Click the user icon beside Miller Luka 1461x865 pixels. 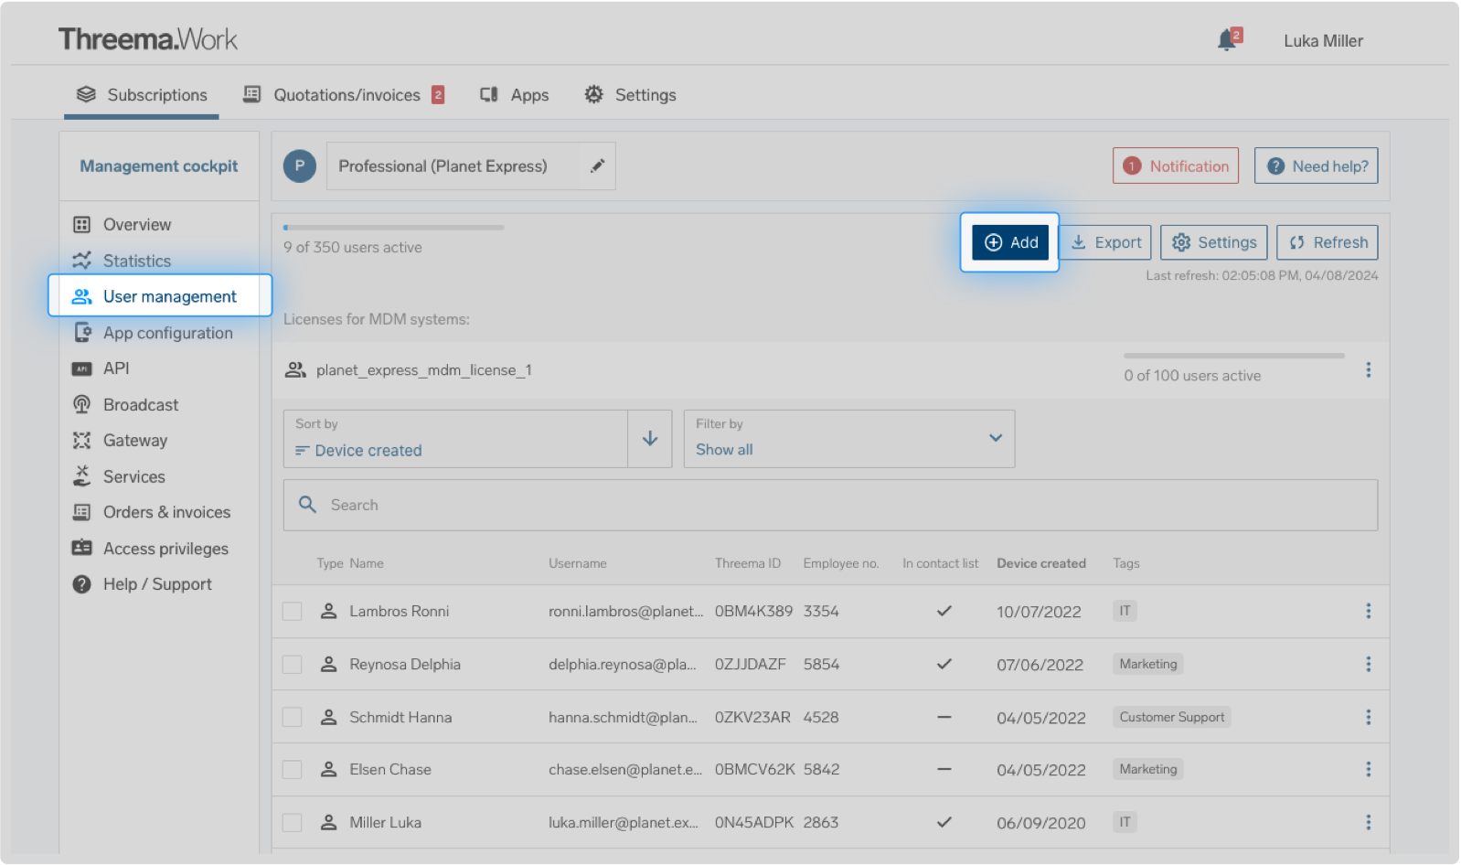pos(329,822)
